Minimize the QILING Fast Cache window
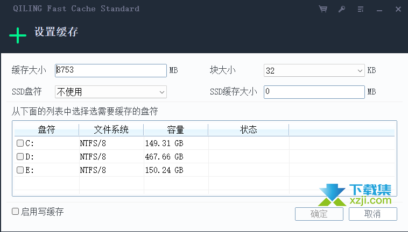This screenshot has width=408, height=232. (x=379, y=10)
